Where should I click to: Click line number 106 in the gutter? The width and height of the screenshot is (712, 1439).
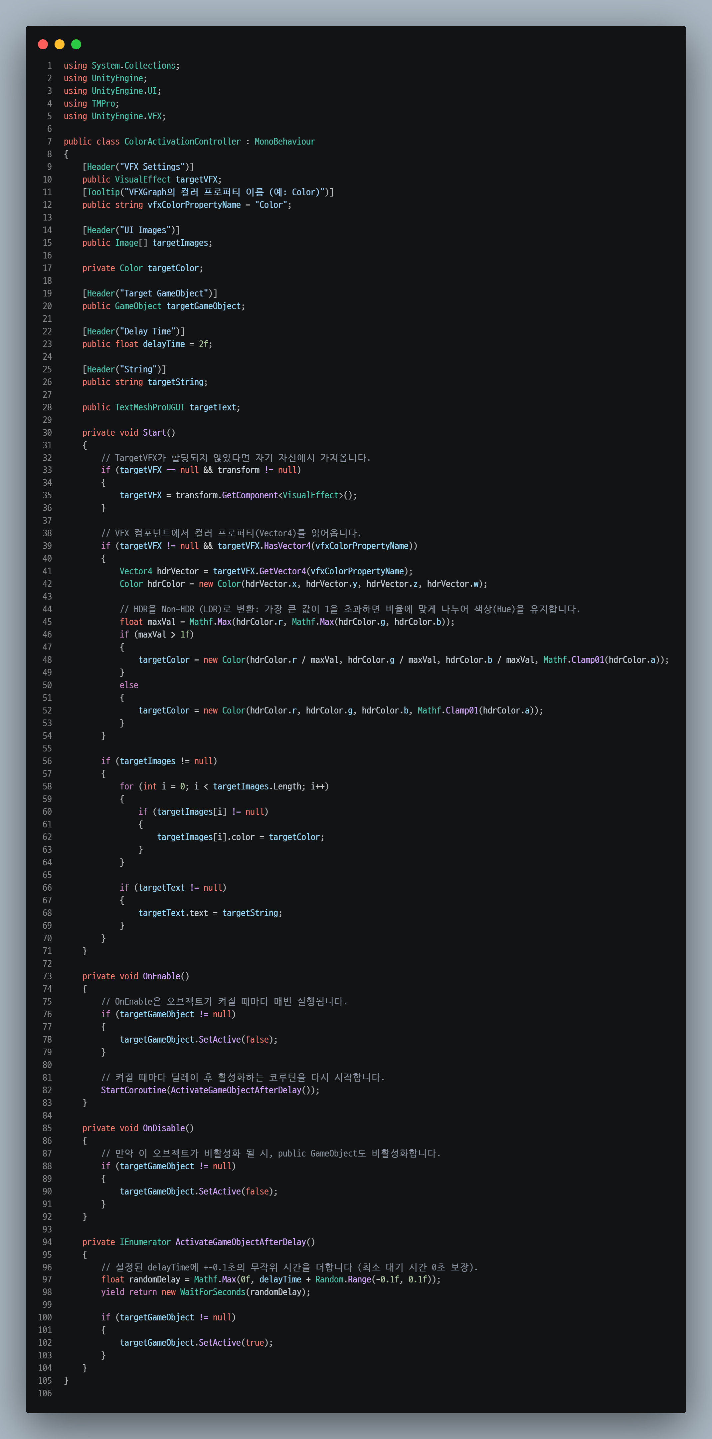pos(45,1393)
